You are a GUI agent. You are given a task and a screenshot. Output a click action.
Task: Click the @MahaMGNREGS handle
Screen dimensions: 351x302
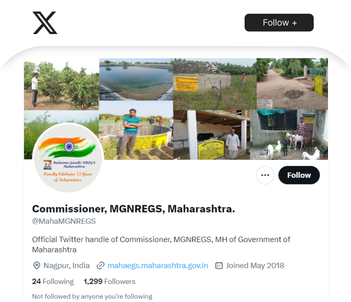click(x=64, y=221)
